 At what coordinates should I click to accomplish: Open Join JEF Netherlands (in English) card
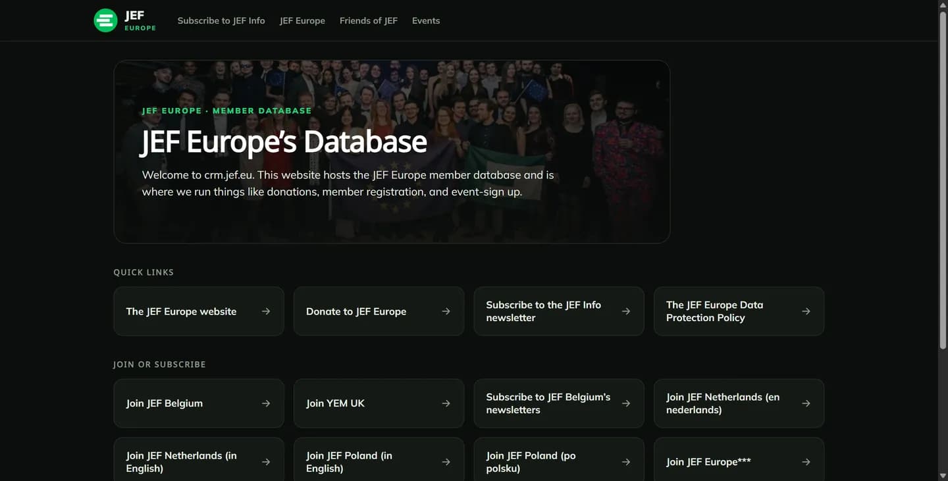coord(199,459)
